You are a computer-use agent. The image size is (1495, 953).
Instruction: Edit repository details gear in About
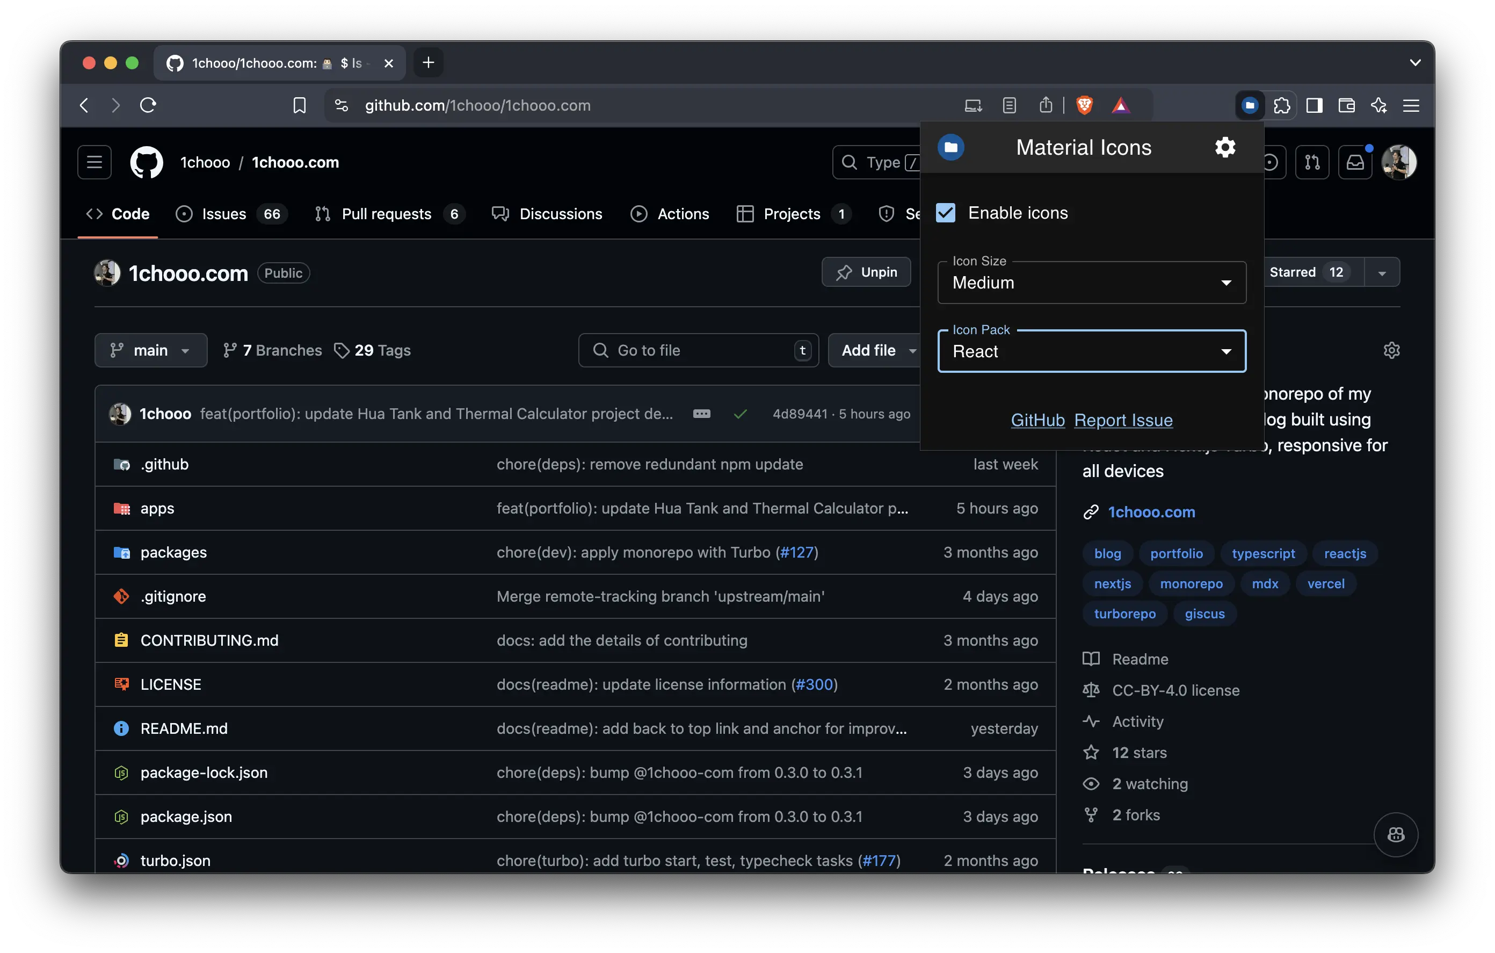1391,350
